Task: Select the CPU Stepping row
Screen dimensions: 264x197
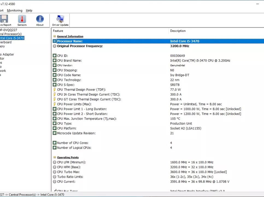Action: (x=159, y=70)
